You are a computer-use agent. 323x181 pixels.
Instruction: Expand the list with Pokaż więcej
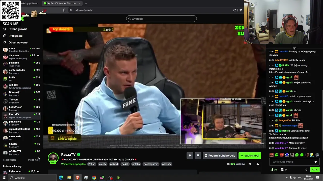(9, 160)
